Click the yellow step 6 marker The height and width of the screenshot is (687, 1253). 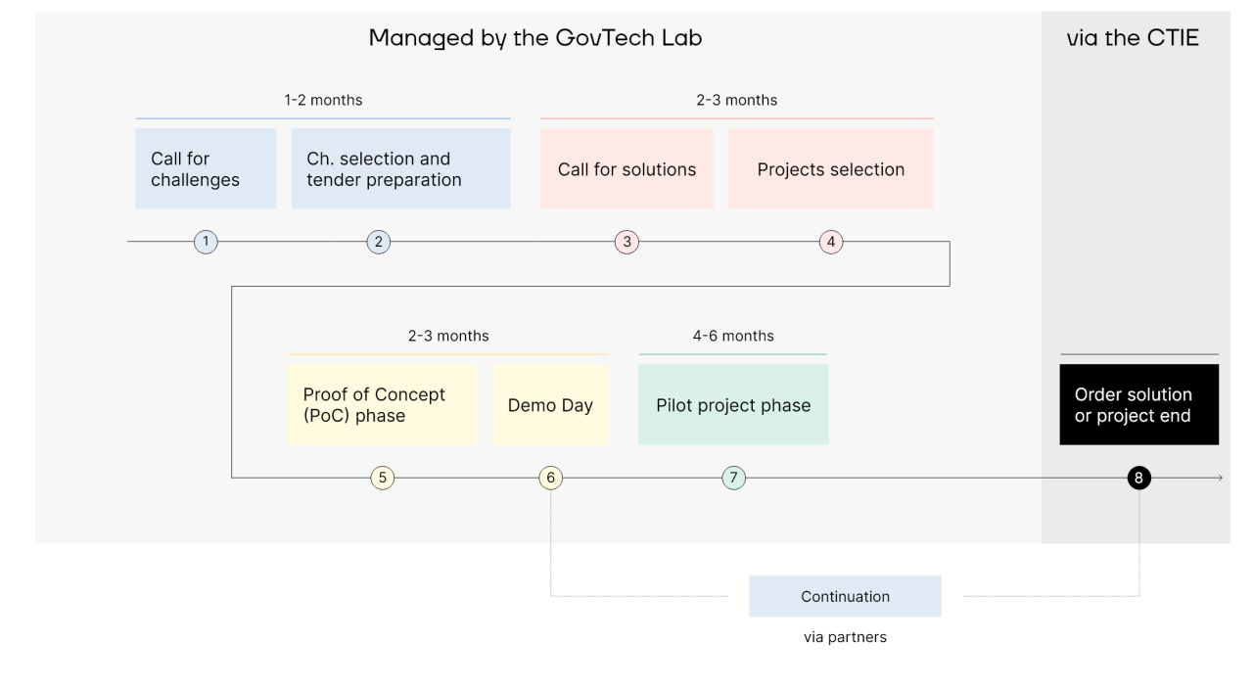pyautogui.click(x=550, y=478)
